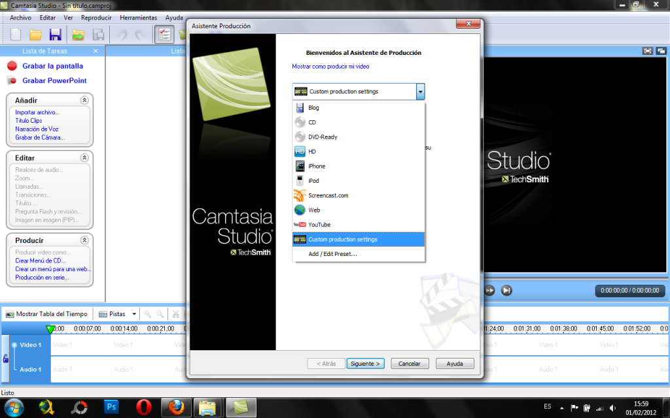
Task: Collapse the Producir panel section
Action: tap(84, 240)
